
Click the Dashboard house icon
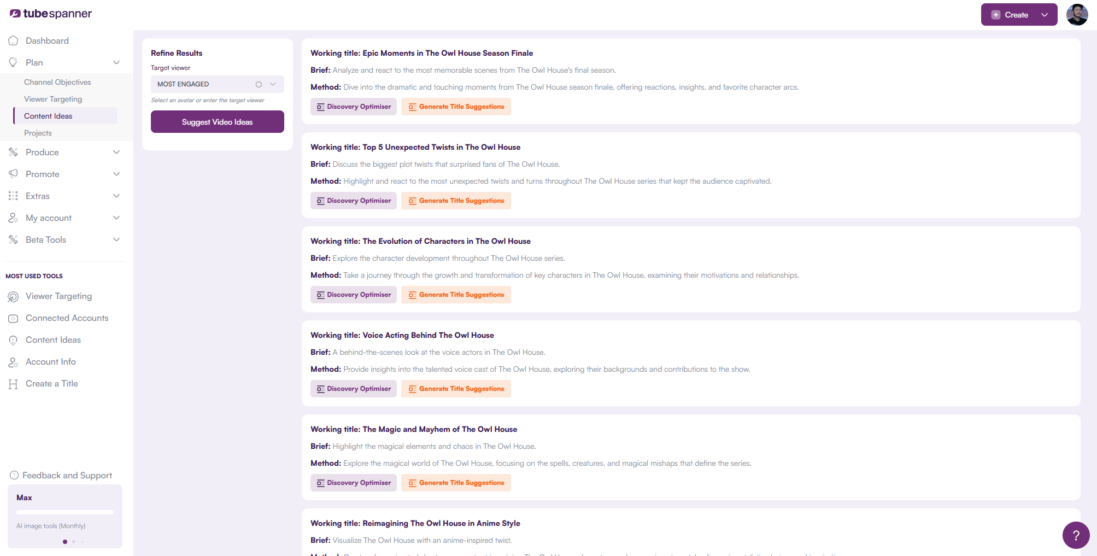click(x=13, y=40)
